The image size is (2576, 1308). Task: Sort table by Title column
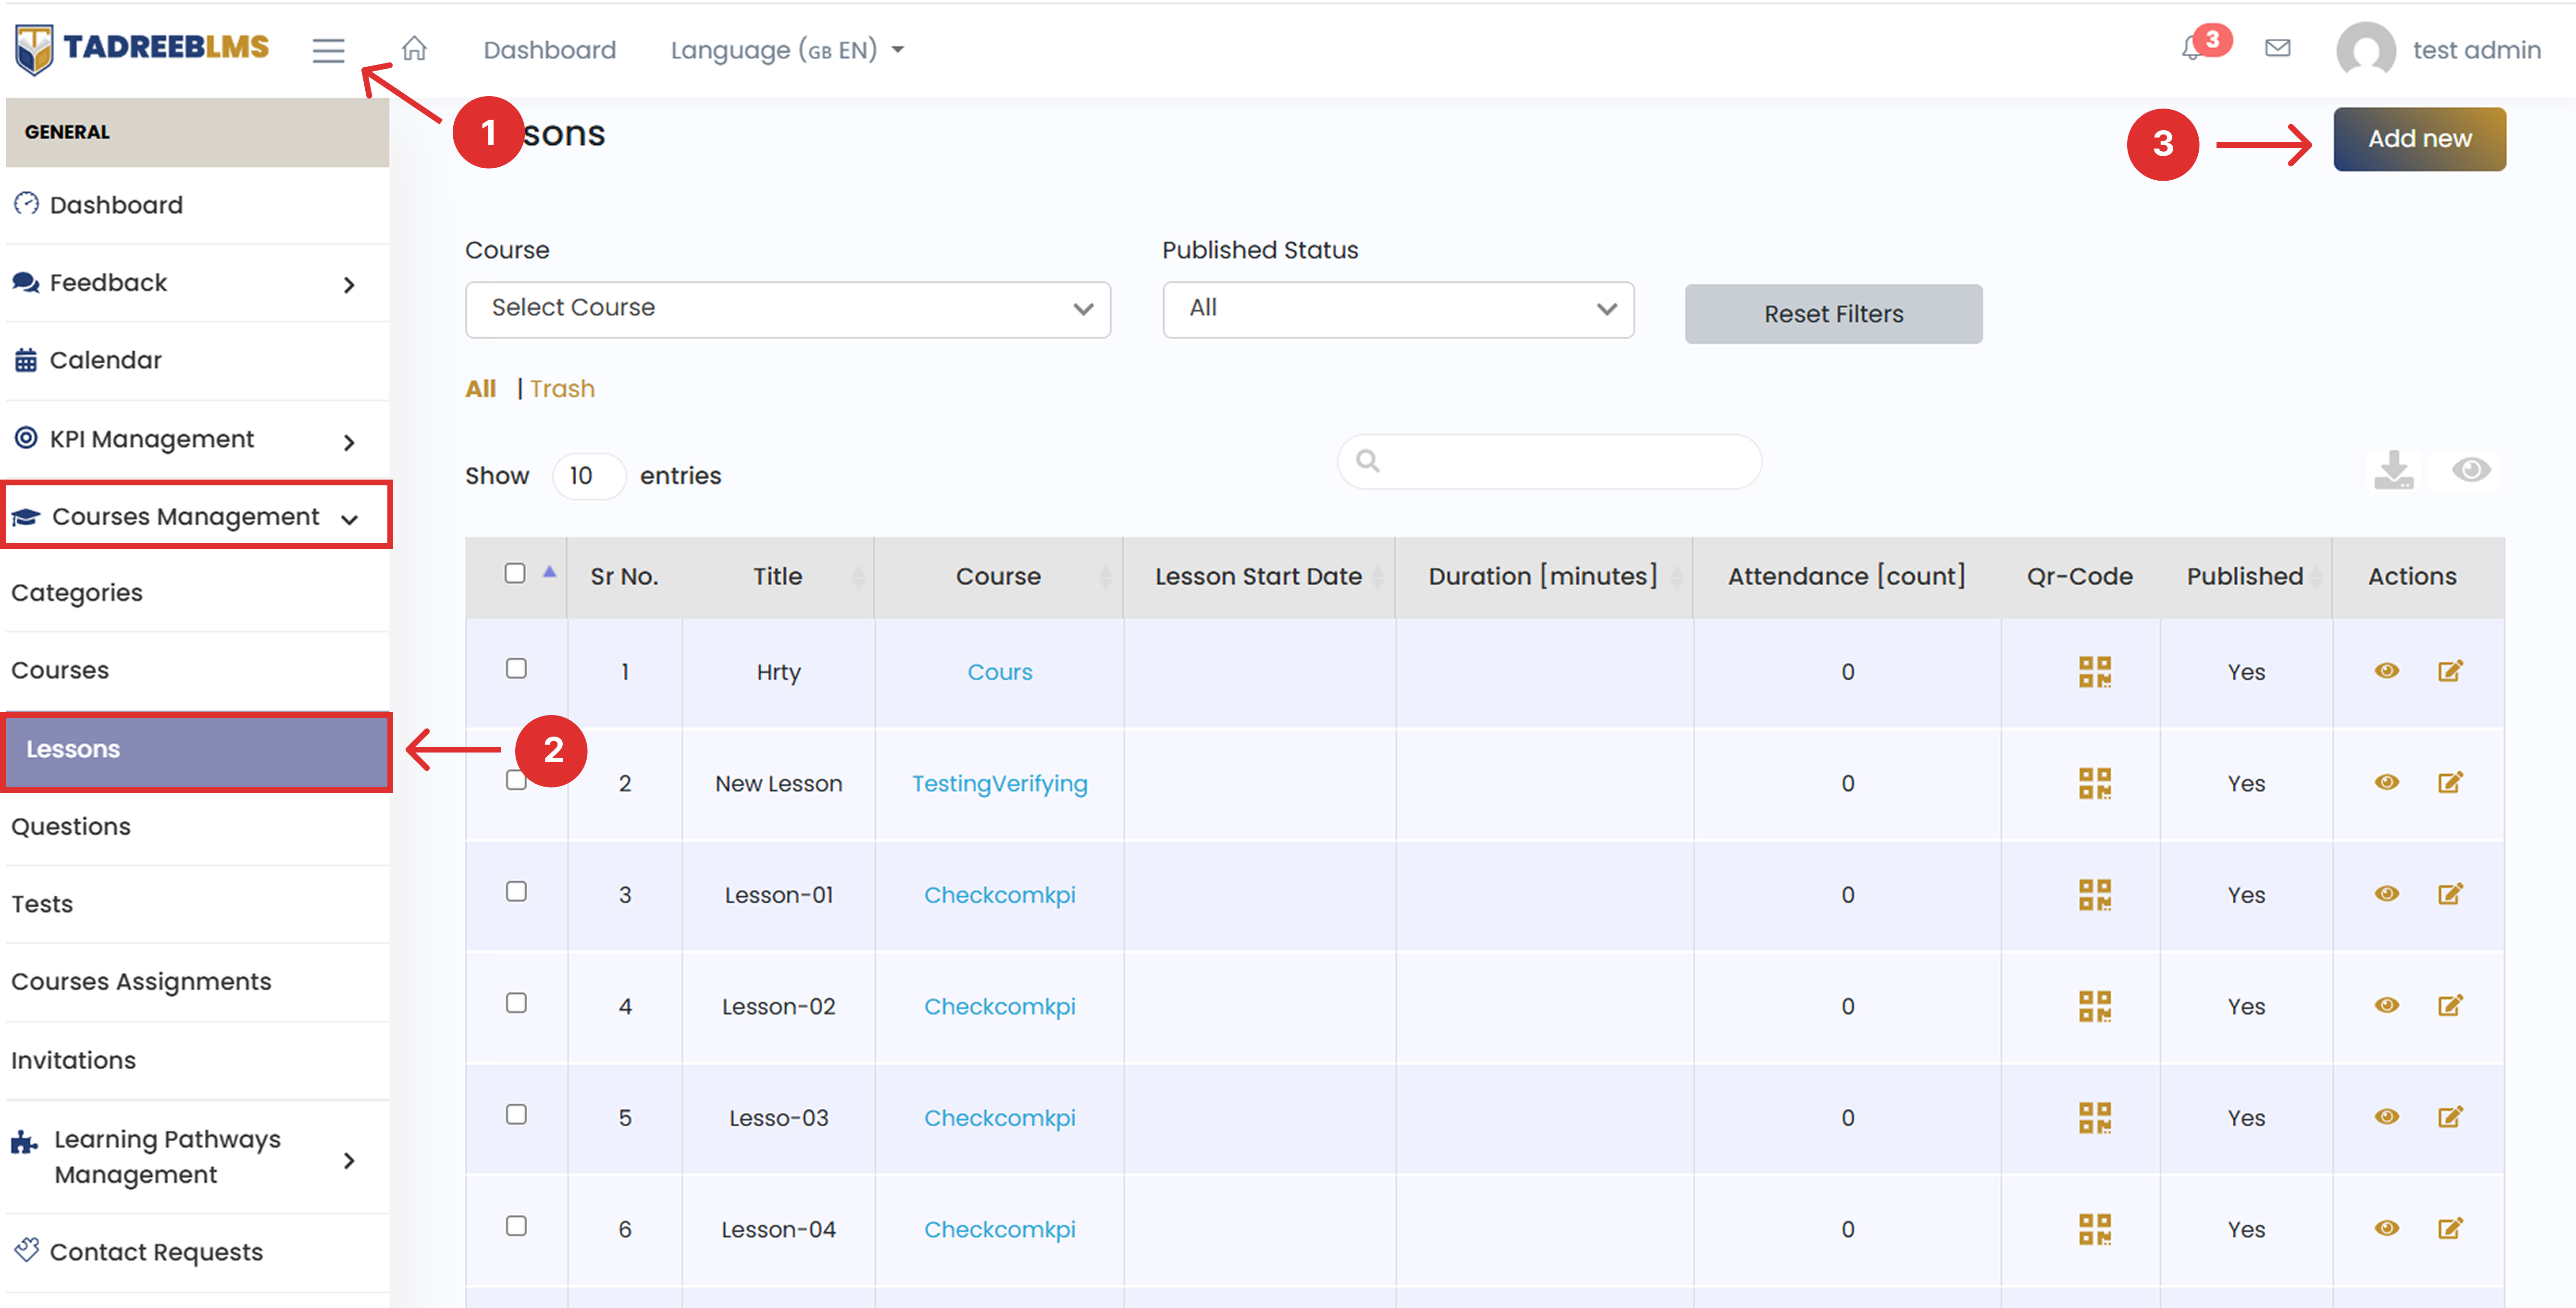[778, 577]
